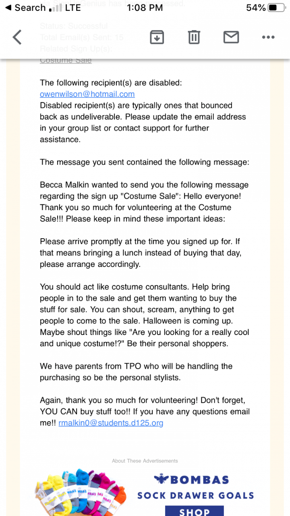290x516 pixels.
Task: Tap the Bombas bee logo
Action: [161, 479]
